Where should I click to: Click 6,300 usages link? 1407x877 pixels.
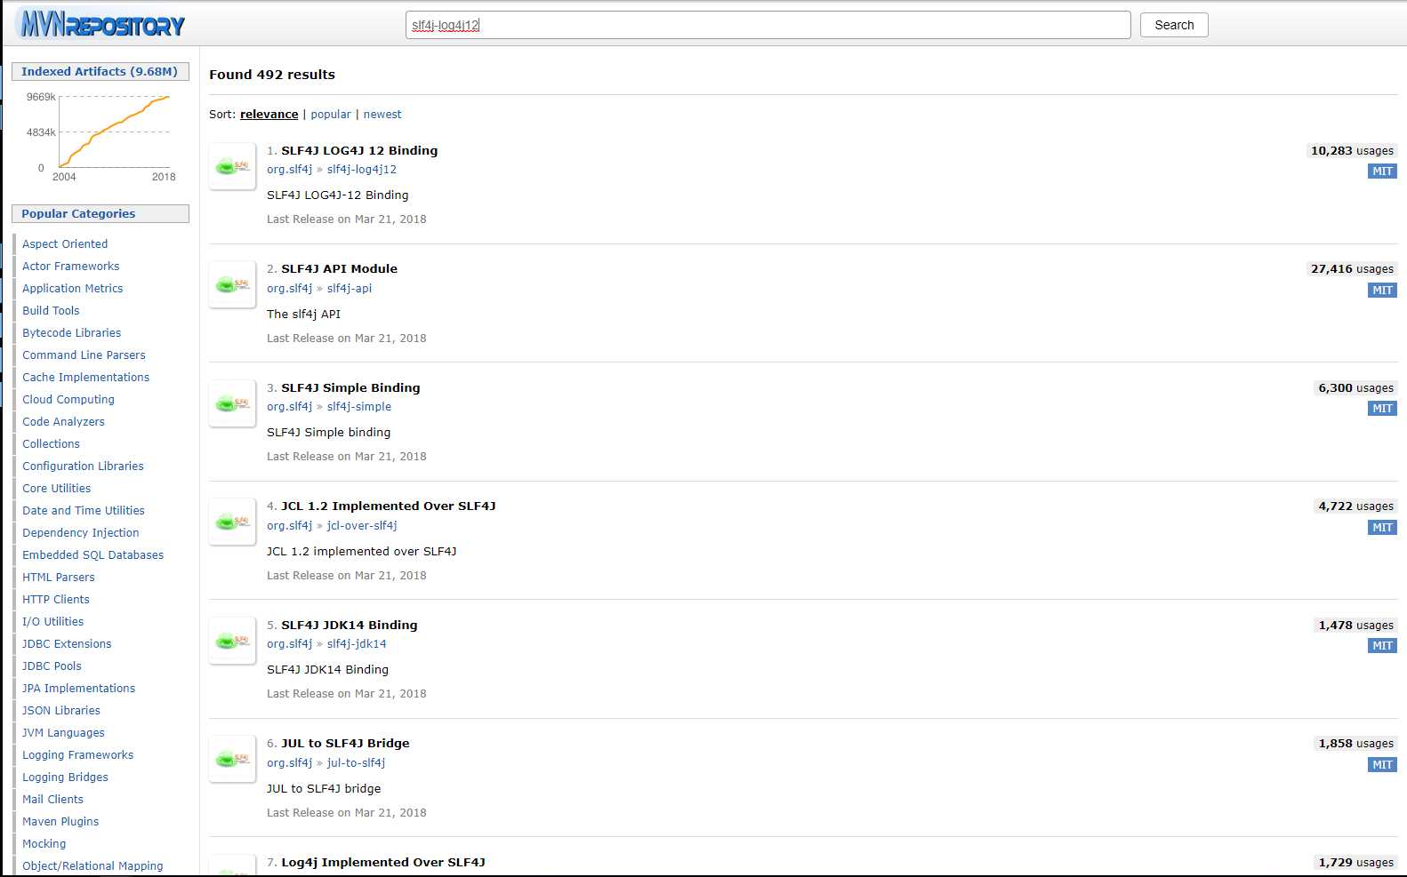tap(1355, 388)
